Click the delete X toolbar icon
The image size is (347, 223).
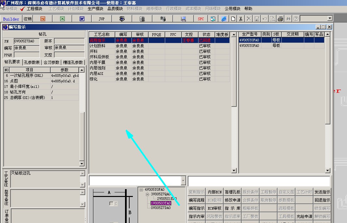[x=249, y=19]
